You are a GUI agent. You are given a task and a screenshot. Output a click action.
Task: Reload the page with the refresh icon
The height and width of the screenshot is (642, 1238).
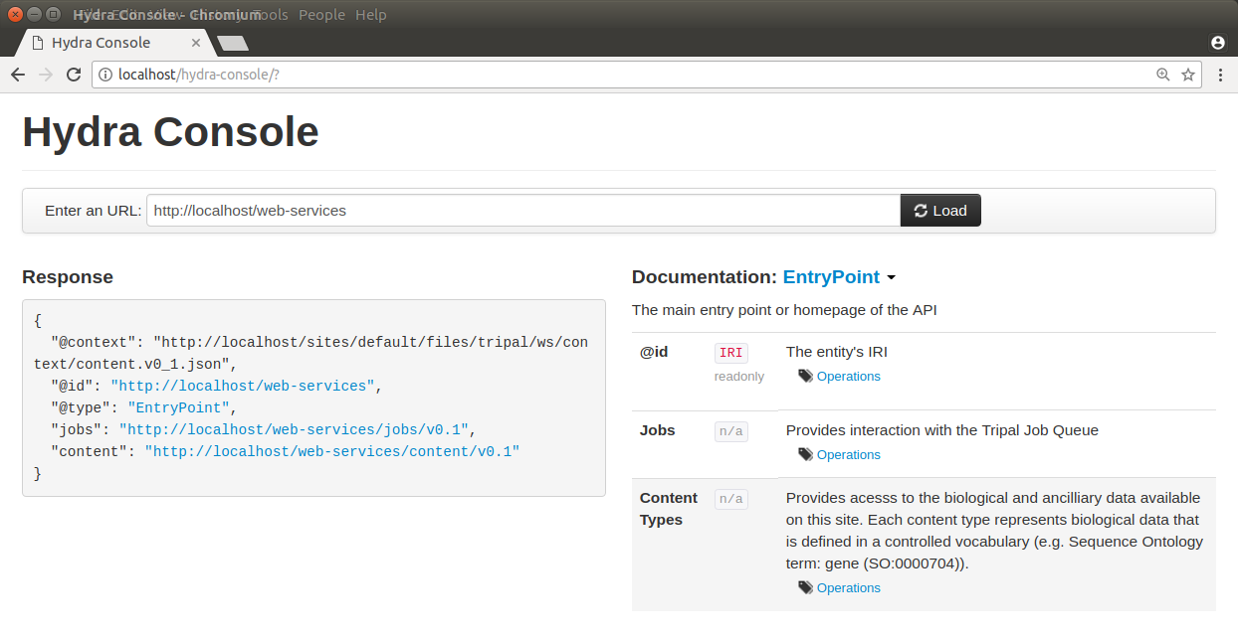click(74, 75)
